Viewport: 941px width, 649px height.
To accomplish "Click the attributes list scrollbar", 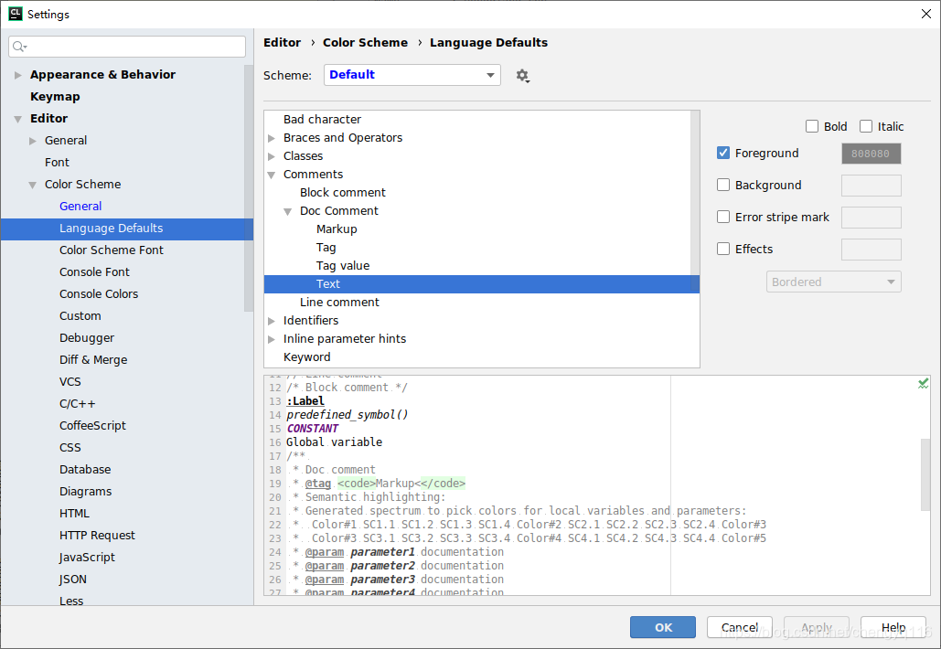I will click(x=695, y=201).
